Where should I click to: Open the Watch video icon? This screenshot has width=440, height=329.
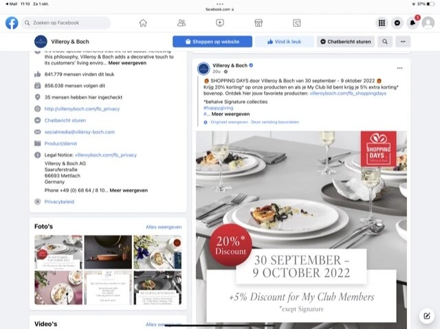click(220, 23)
